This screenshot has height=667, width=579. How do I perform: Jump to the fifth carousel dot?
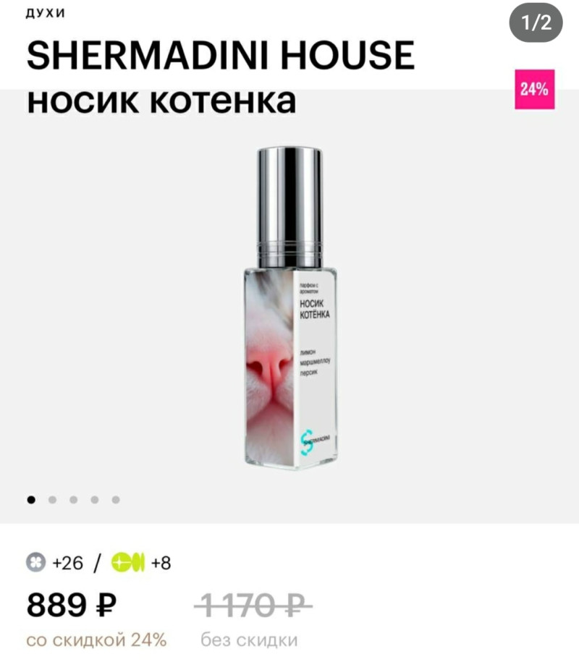(116, 500)
